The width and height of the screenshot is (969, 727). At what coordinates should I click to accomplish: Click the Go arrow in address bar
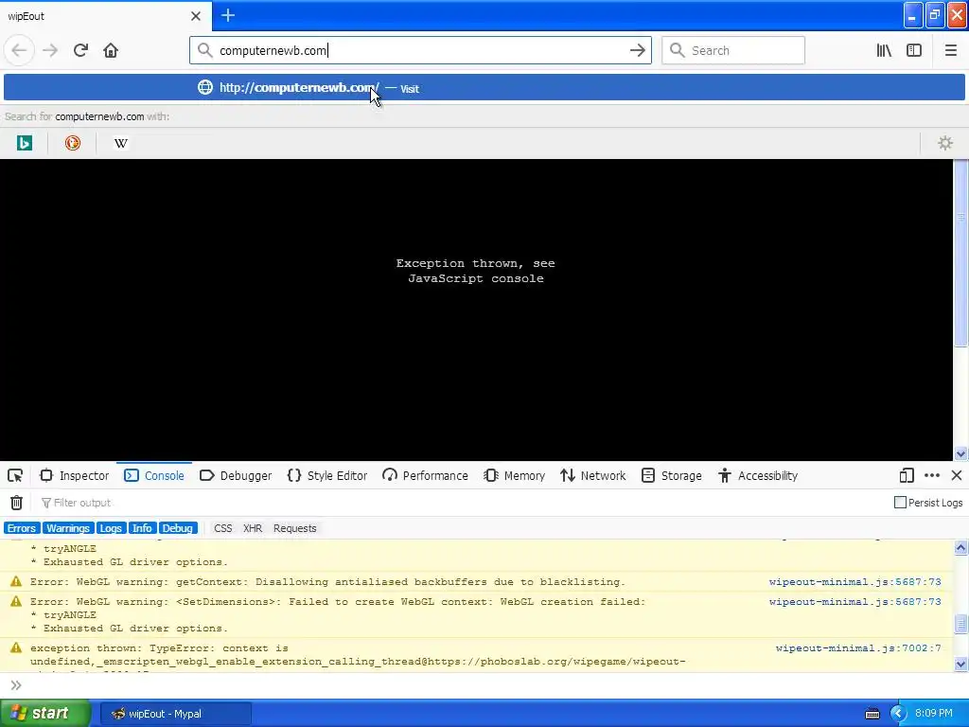637,51
